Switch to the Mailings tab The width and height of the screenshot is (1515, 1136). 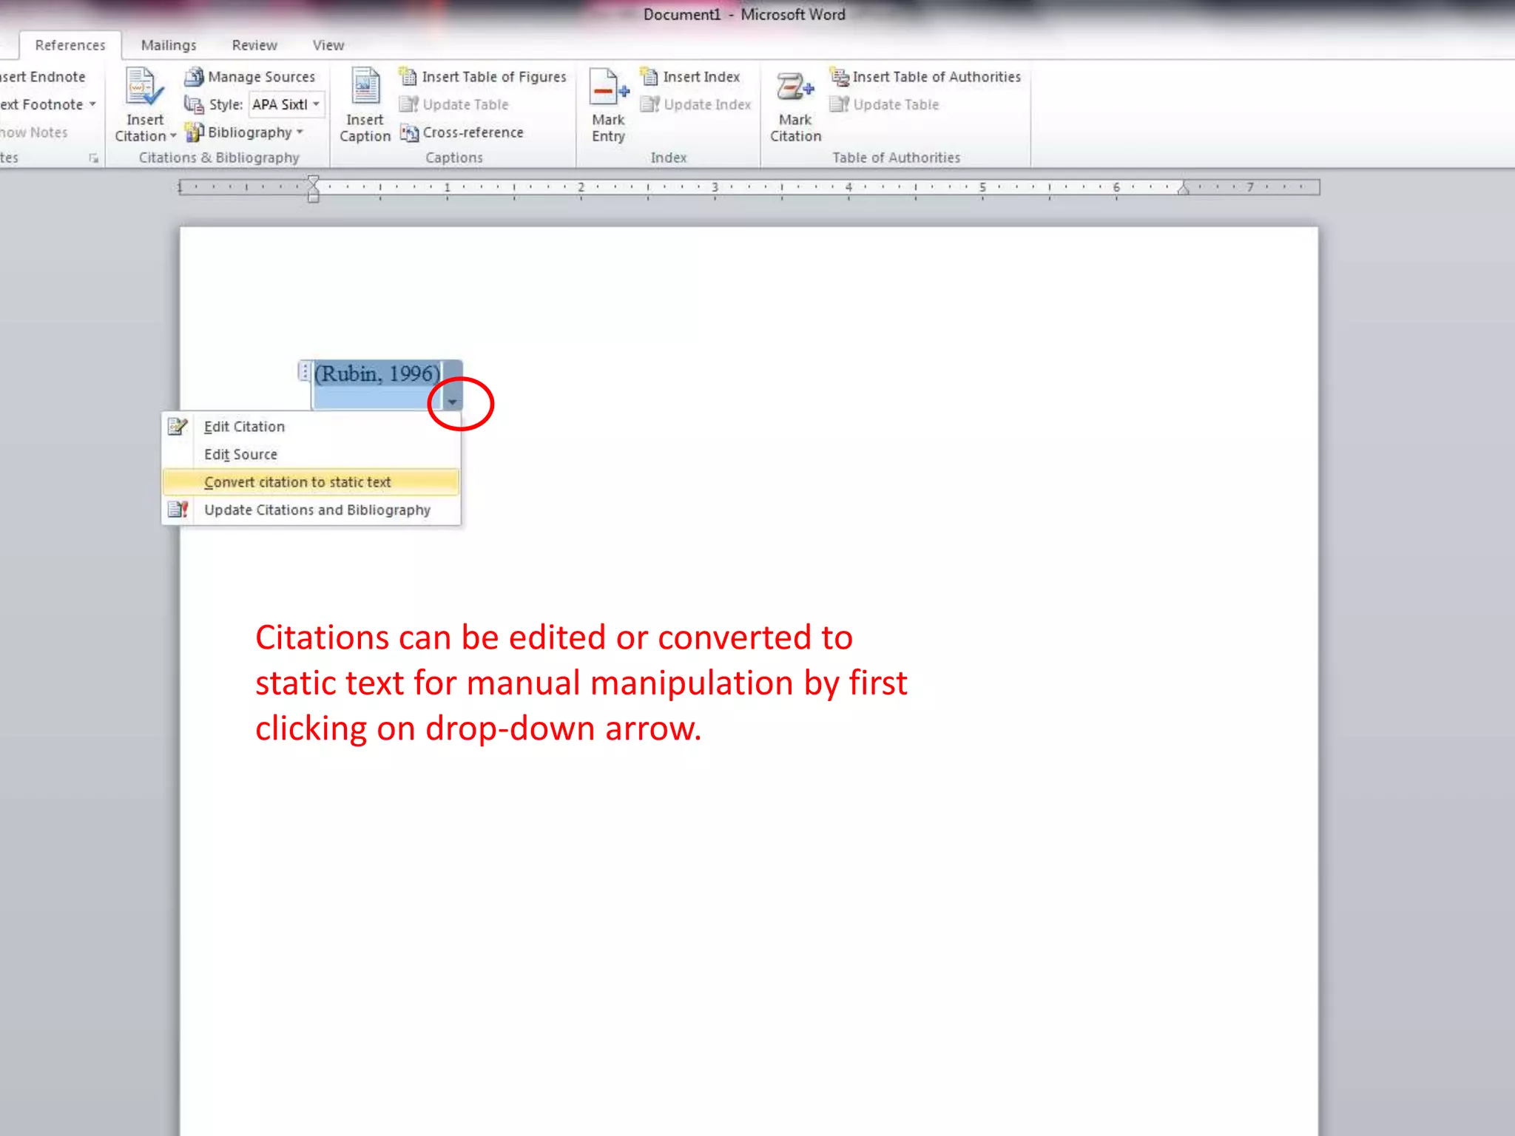click(169, 45)
